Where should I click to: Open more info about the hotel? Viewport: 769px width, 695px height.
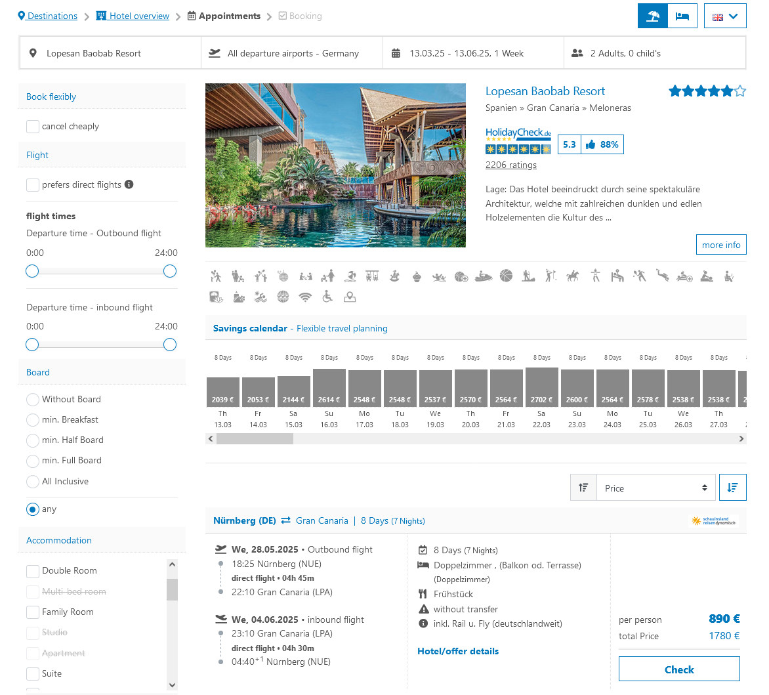(x=721, y=245)
